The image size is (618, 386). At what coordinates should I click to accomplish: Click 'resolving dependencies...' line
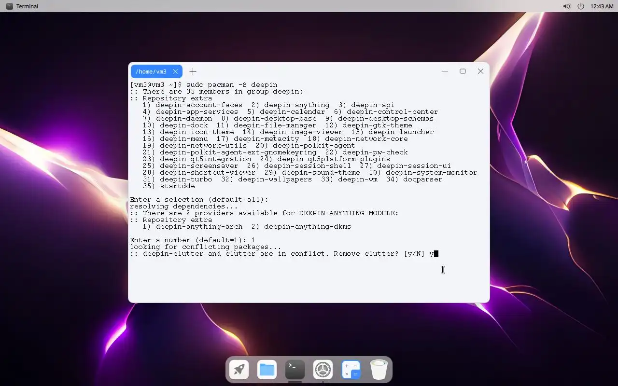coord(184,206)
